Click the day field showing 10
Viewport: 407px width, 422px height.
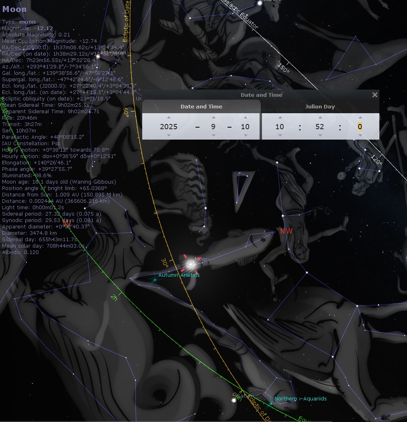coord(245,126)
